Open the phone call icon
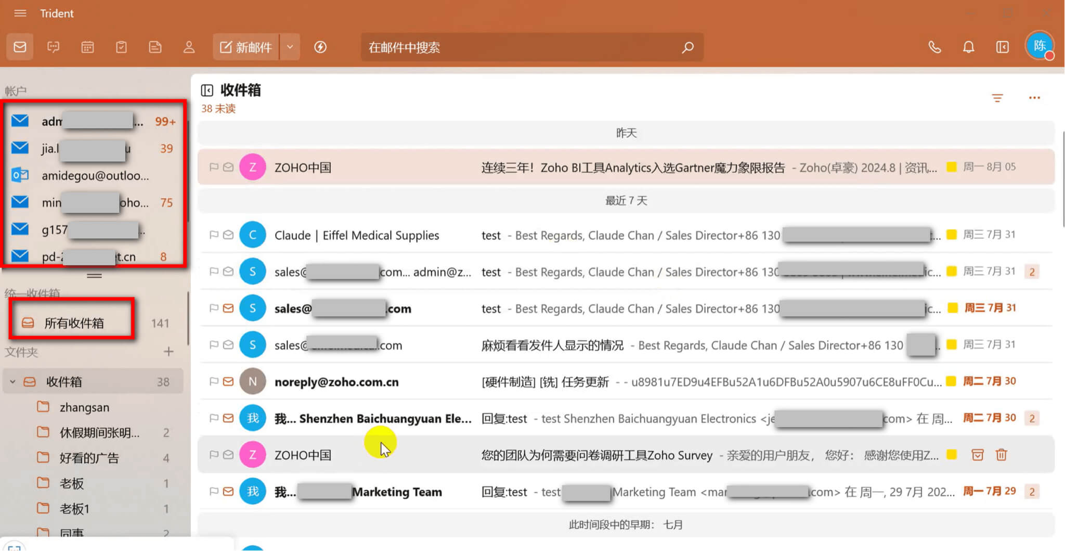1065x551 pixels. point(934,47)
